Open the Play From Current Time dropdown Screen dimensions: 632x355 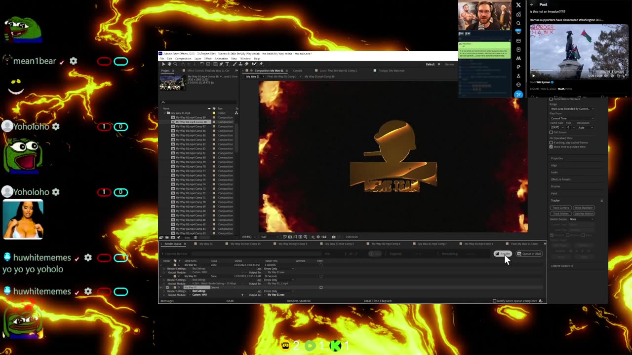tap(572, 118)
